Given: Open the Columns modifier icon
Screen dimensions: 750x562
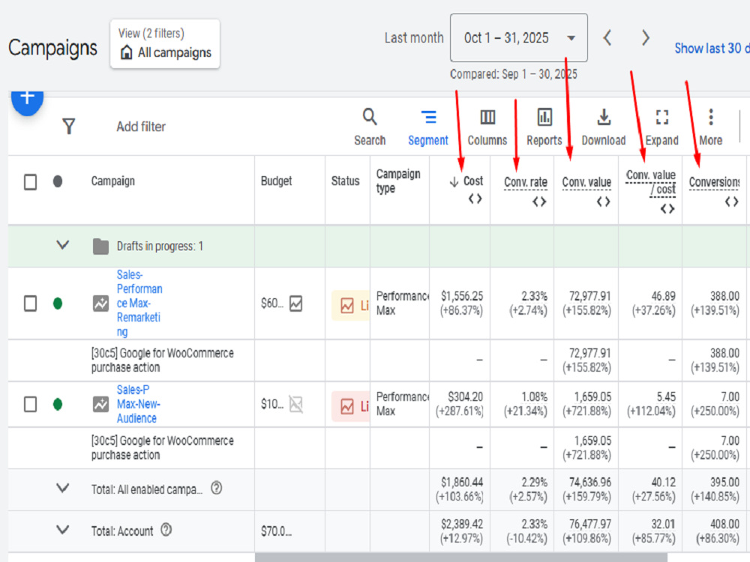Looking at the screenshot, I should click(x=487, y=117).
